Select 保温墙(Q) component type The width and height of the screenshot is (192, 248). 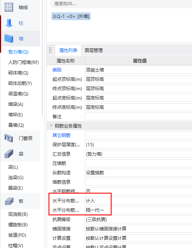point(18,94)
